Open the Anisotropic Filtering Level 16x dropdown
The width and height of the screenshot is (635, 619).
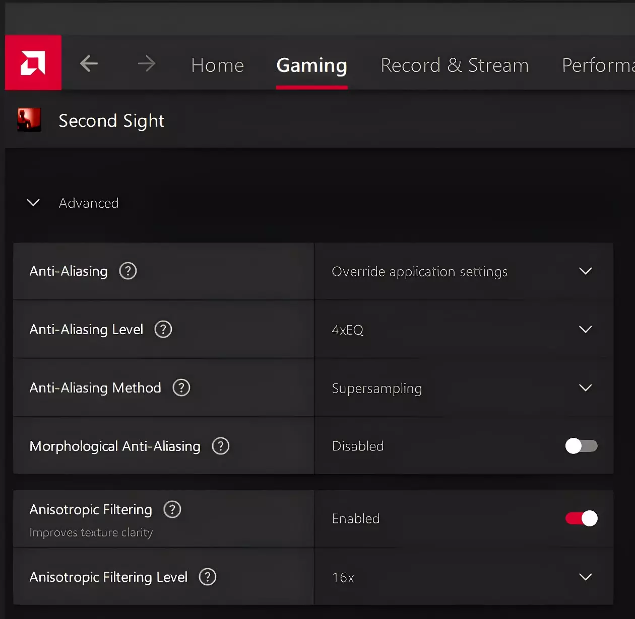[x=463, y=577]
